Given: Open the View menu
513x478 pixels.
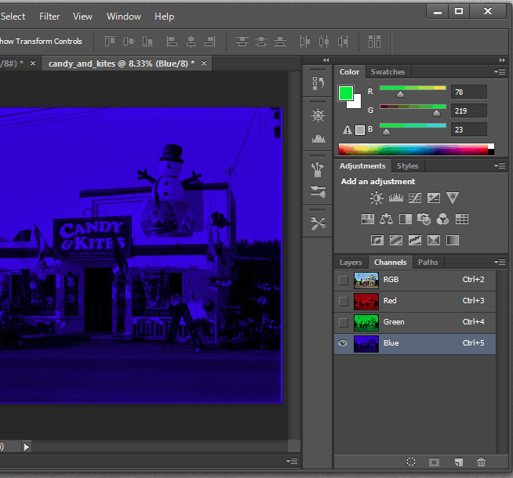Looking at the screenshot, I should (x=82, y=16).
